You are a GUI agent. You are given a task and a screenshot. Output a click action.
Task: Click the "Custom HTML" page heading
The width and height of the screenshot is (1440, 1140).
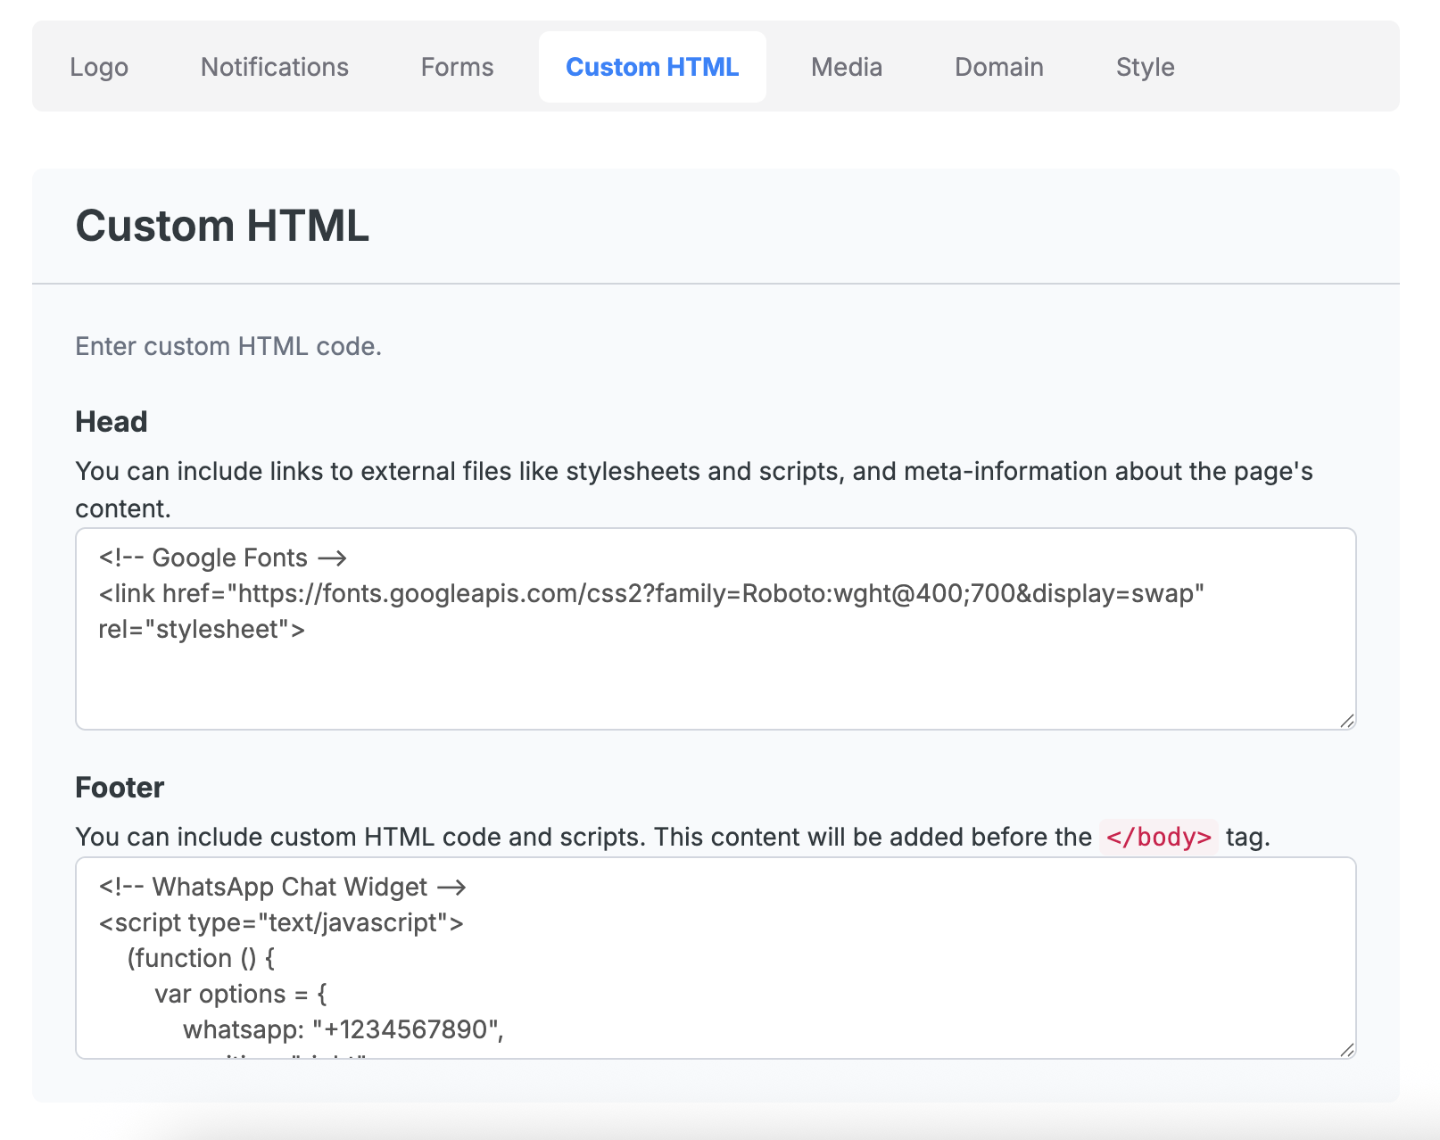tap(222, 226)
